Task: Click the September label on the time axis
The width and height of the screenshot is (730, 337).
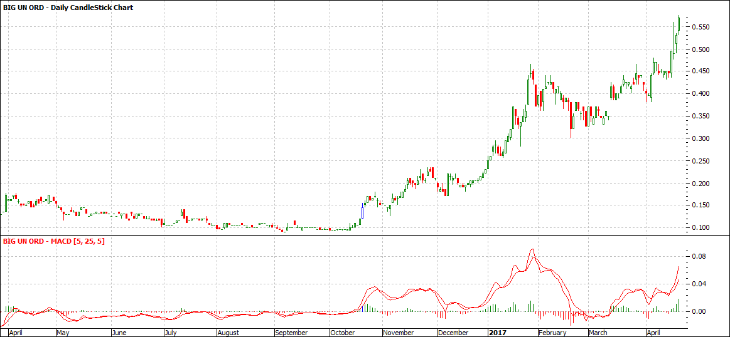Action: [291, 333]
